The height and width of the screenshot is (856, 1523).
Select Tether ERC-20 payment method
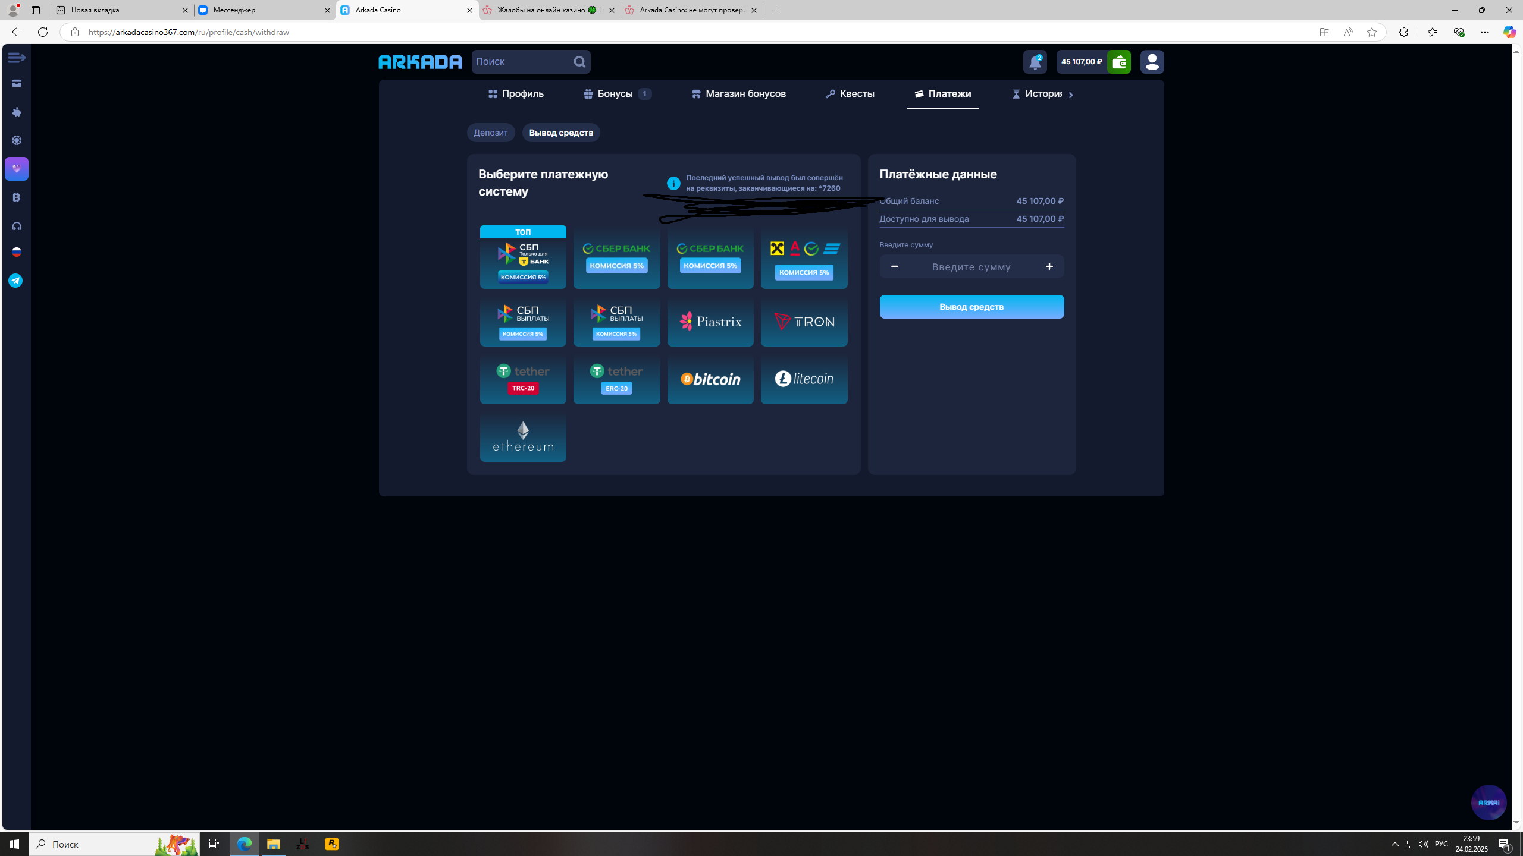click(617, 379)
